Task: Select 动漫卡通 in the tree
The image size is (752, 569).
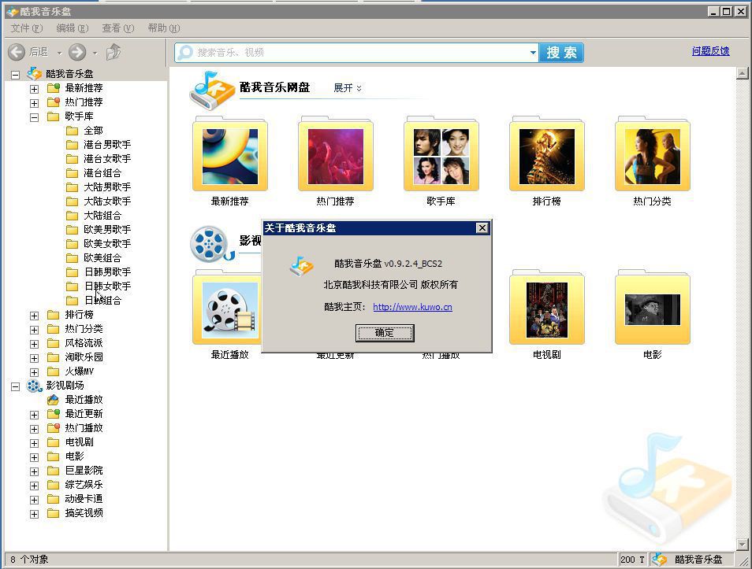Action: [x=84, y=499]
